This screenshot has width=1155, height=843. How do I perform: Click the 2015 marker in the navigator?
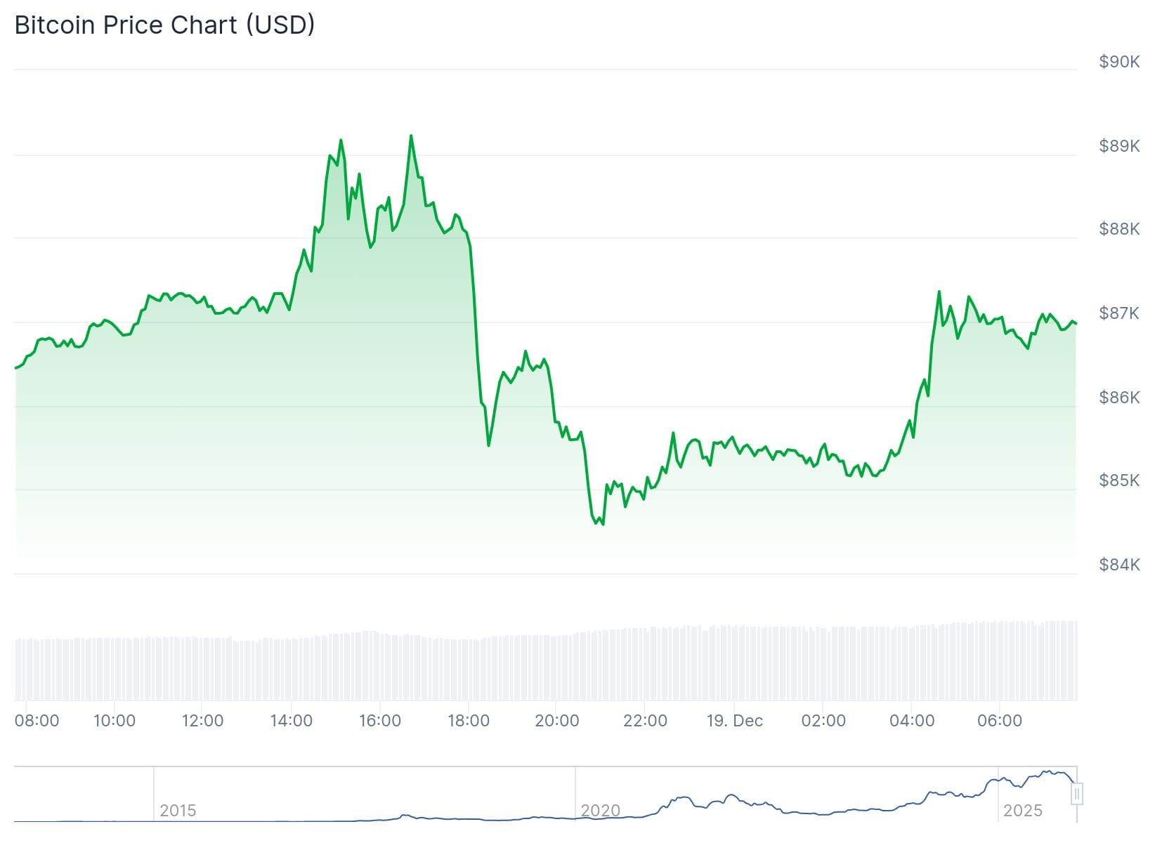178,811
